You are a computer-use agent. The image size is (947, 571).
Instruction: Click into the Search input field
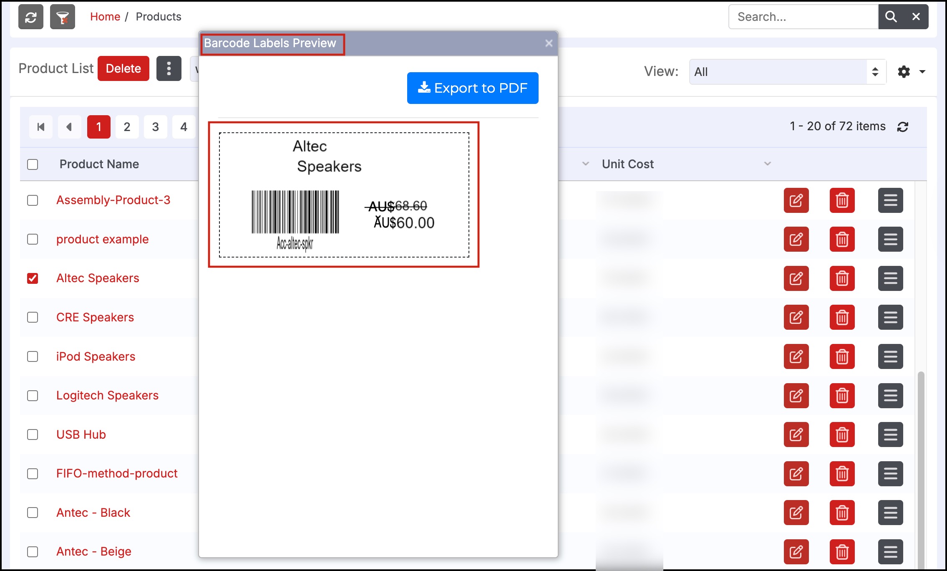coord(803,17)
